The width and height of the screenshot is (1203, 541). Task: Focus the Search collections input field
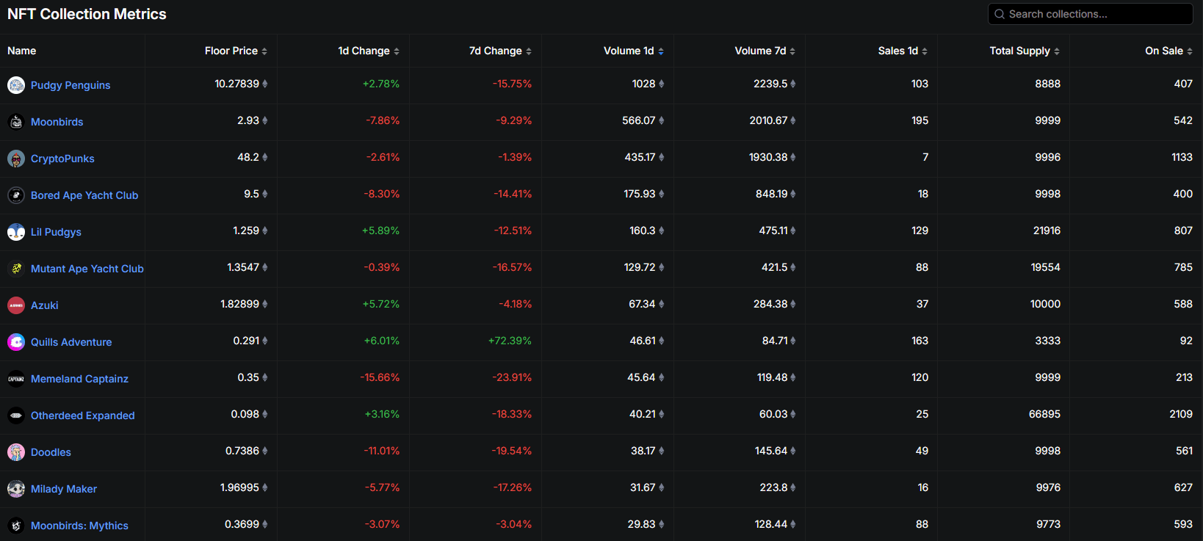(x=1090, y=14)
